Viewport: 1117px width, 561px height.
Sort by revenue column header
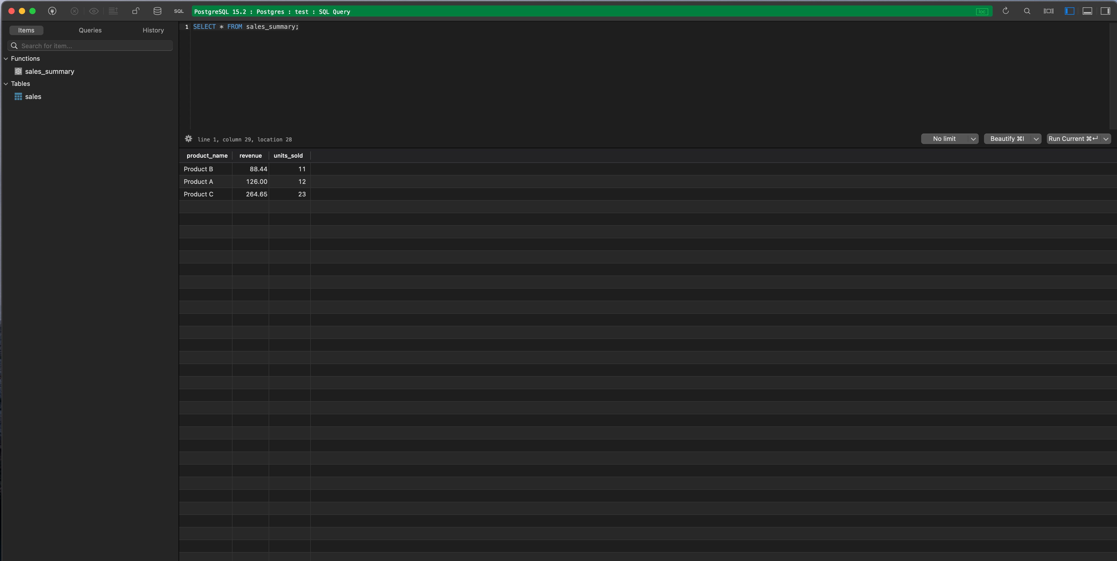click(x=251, y=156)
